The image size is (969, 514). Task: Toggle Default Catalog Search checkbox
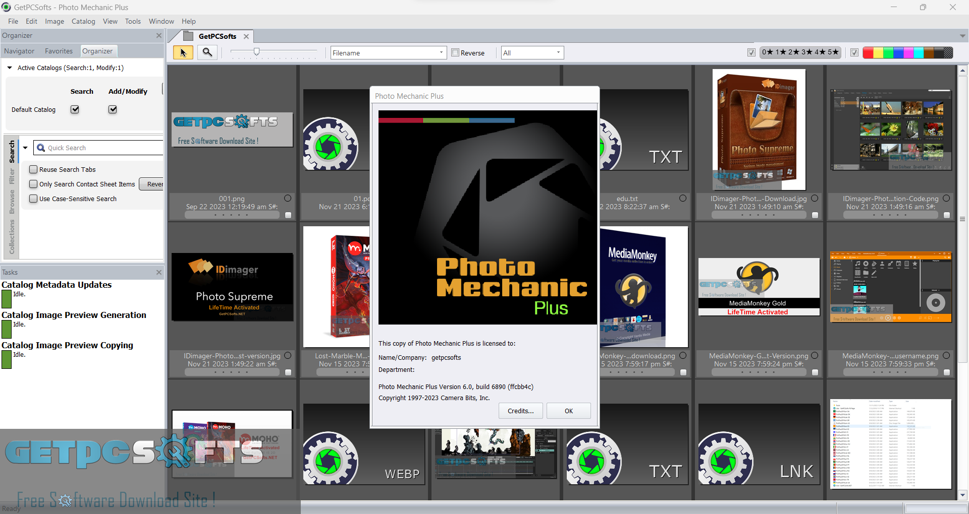75,109
